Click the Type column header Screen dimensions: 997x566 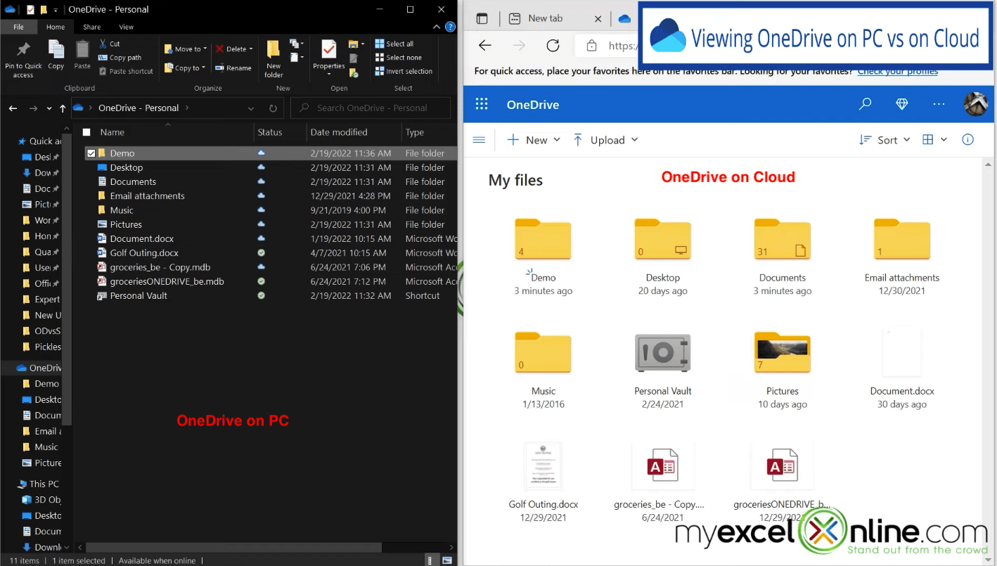point(429,132)
